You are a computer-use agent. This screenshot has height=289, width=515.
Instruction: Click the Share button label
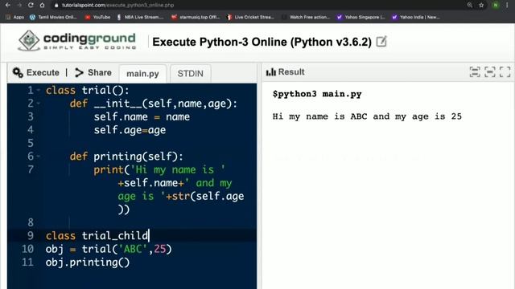click(x=100, y=73)
